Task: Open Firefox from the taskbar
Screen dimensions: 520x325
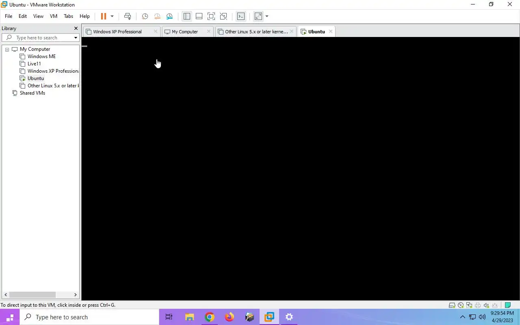Action: click(x=230, y=317)
